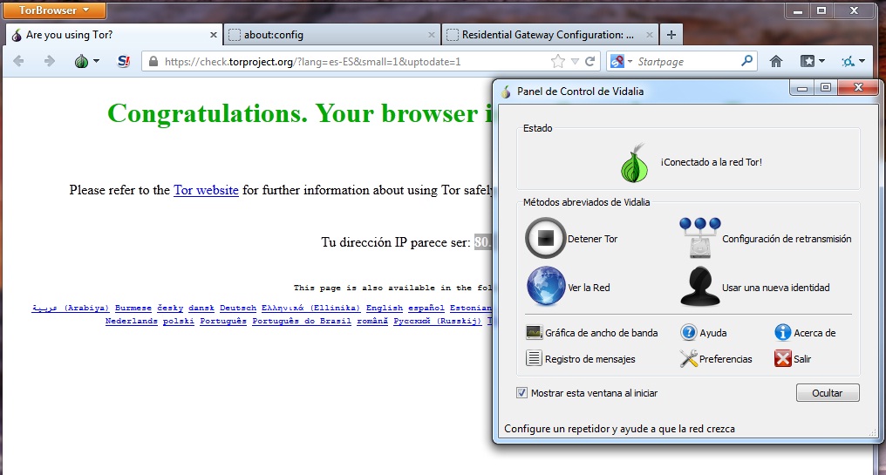Open Configuración de retransmisión relay icon

(700, 238)
